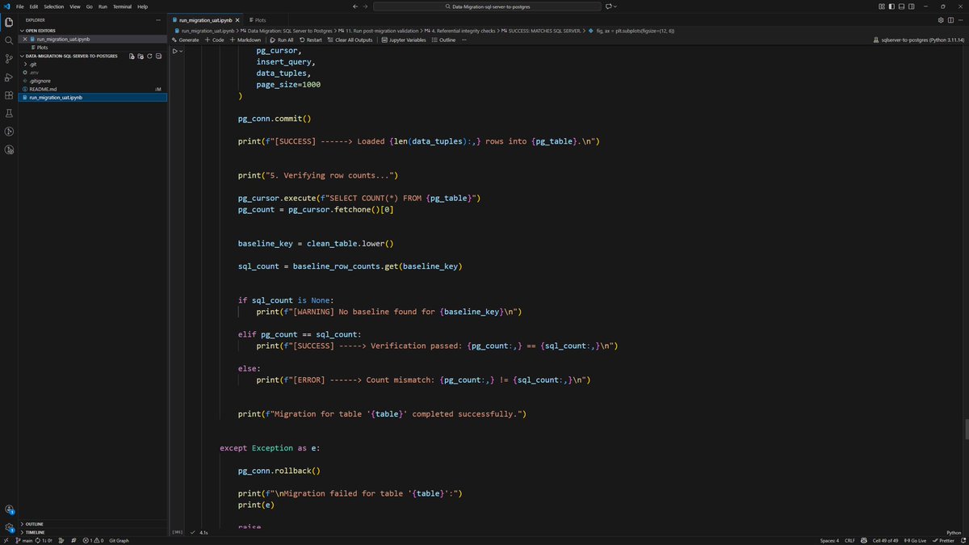Add a Code cell from the toolbar

215,40
